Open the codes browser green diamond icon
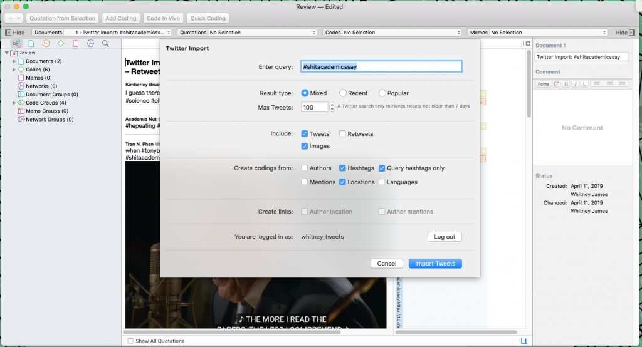Screen dimensions: 642x347 click(x=61, y=43)
